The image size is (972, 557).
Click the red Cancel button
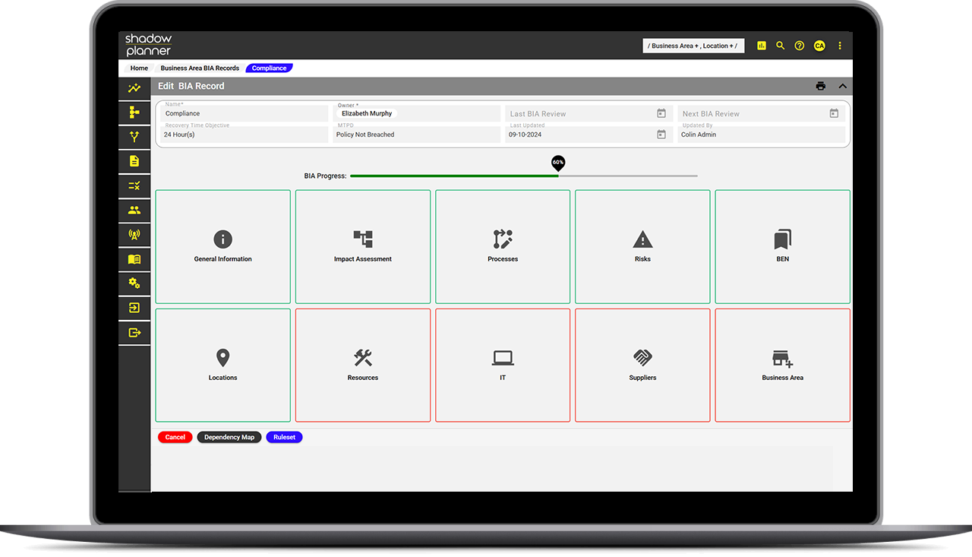175,438
